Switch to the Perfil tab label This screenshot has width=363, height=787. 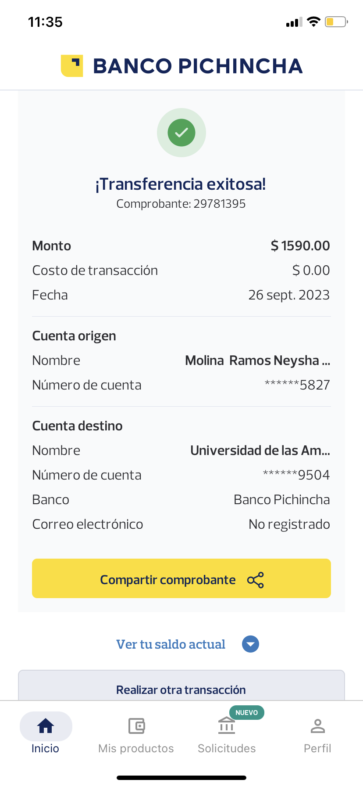[x=317, y=748]
